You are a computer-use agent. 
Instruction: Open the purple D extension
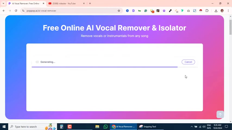pyautogui.click(x=133, y=11)
